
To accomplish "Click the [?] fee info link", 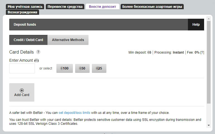I will coord(202,52).
